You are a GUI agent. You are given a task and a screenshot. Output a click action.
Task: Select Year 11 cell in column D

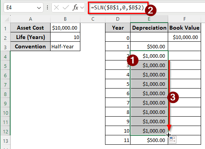pyautogui.click(x=118, y=140)
